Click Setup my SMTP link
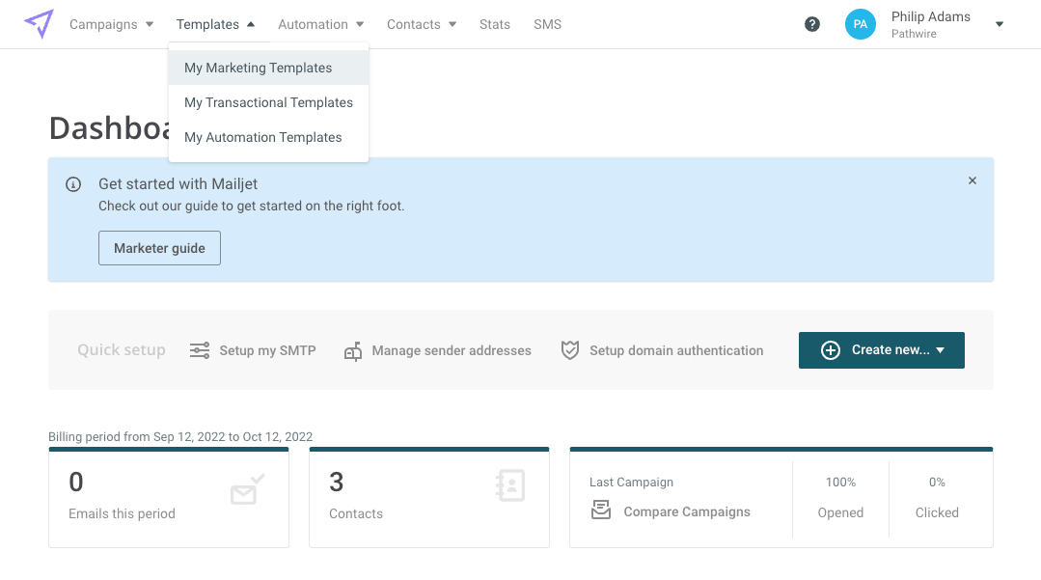Viewport: 1041px width, 580px height. (267, 350)
